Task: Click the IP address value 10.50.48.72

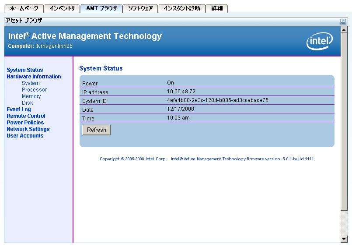Action: pyautogui.click(x=181, y=92)
